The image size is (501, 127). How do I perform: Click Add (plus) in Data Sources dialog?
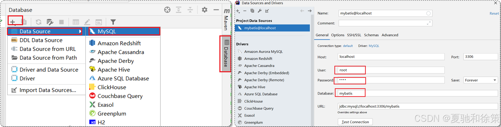(x=238, y=11)
